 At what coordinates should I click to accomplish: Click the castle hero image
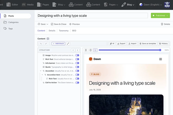[x=126, y=105]
